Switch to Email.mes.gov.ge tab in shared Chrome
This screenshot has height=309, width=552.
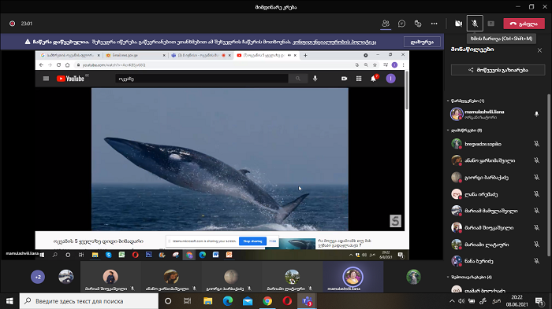pos(135,56)
